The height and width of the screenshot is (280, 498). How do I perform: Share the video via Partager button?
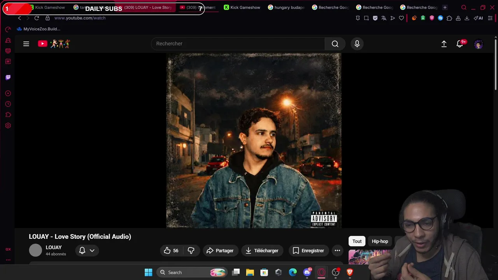220,250
